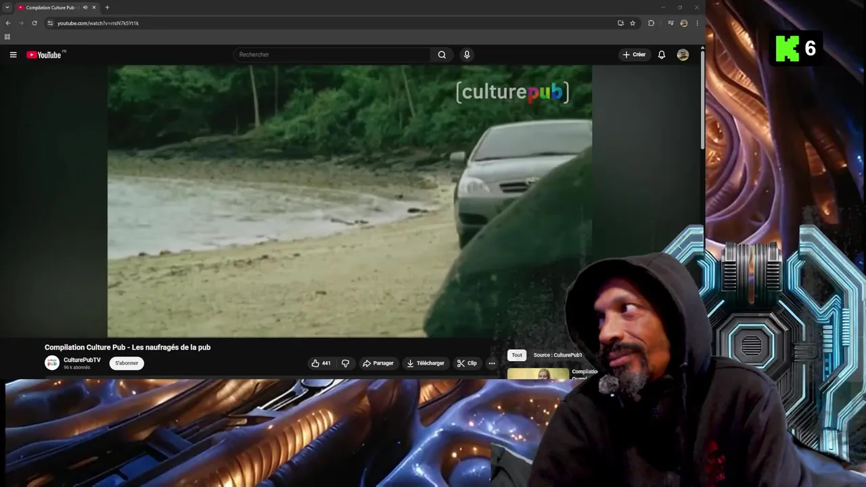Reload the page in Chrome
The height and width of the screenshot is (487, 866).
[35, 23]
